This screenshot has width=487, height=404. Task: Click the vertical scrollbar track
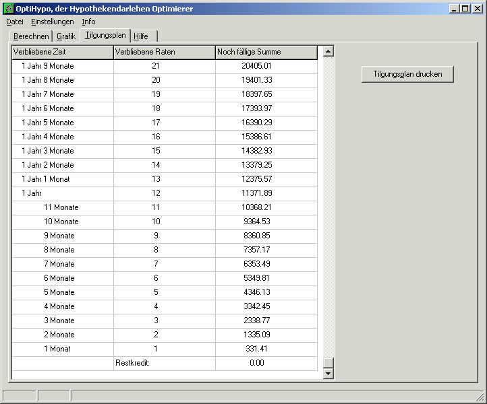coord(328,202)
